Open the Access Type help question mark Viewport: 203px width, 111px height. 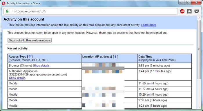[30, 57]
